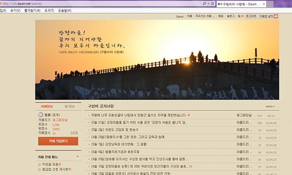Expand the 자주가는 카페 dropdown

(x=214, y=17)
